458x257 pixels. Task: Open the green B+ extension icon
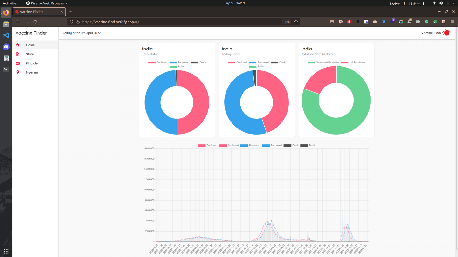435,22
